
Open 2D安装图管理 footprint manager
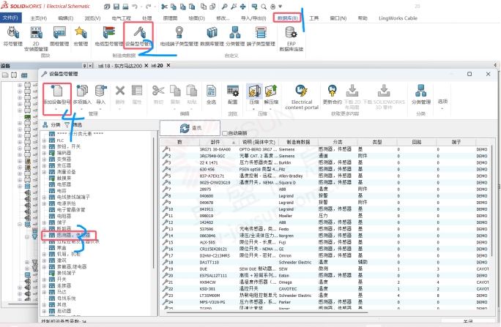point(36,39)
